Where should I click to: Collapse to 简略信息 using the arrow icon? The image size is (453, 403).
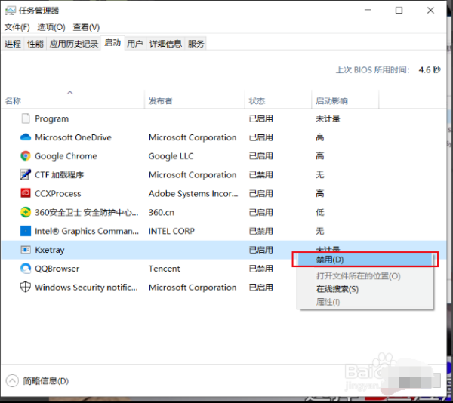click(x=12, y=381)
